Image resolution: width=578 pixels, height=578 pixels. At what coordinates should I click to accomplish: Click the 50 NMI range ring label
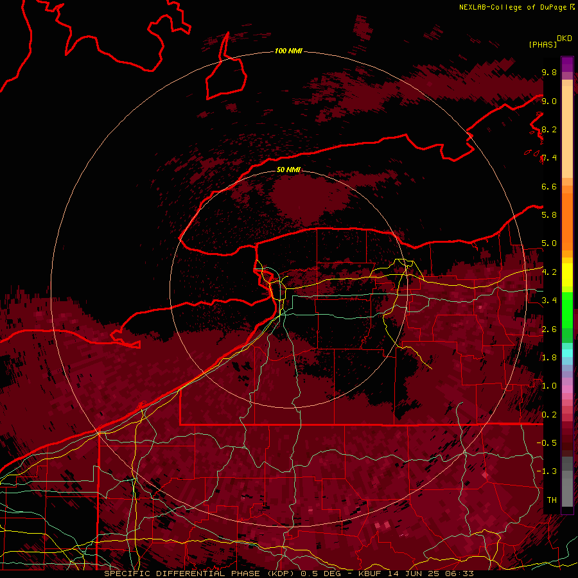pyautogui.click(x=288, y=170)
